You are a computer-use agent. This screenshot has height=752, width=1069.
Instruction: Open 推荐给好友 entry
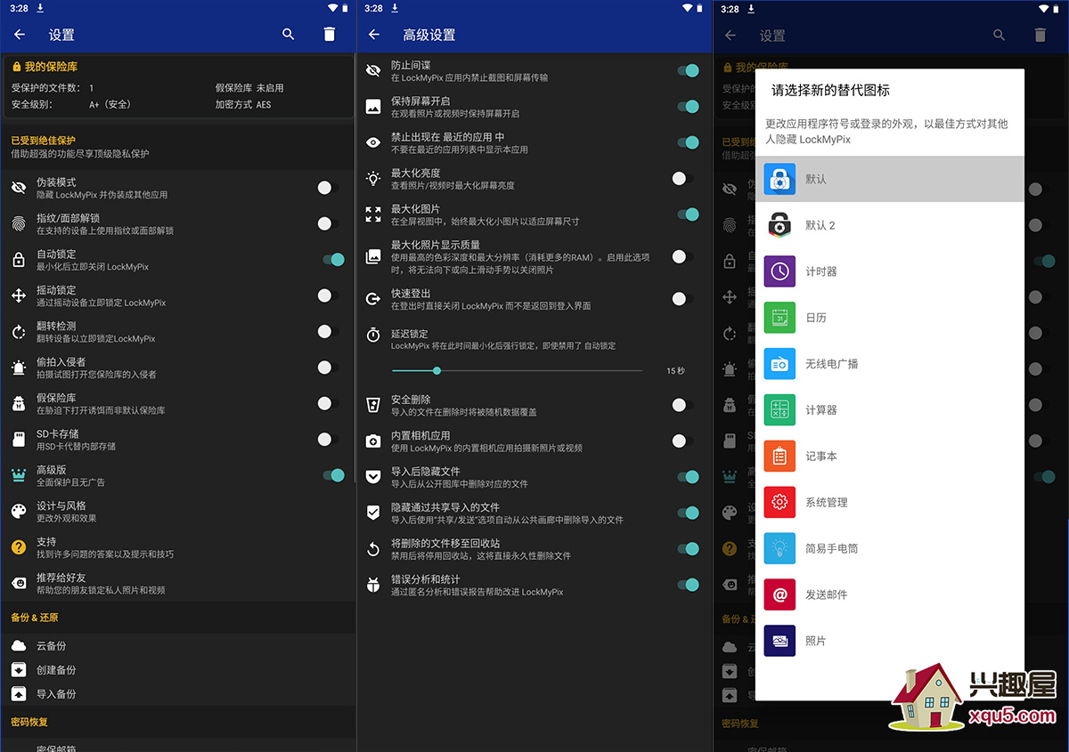(178, 584)
